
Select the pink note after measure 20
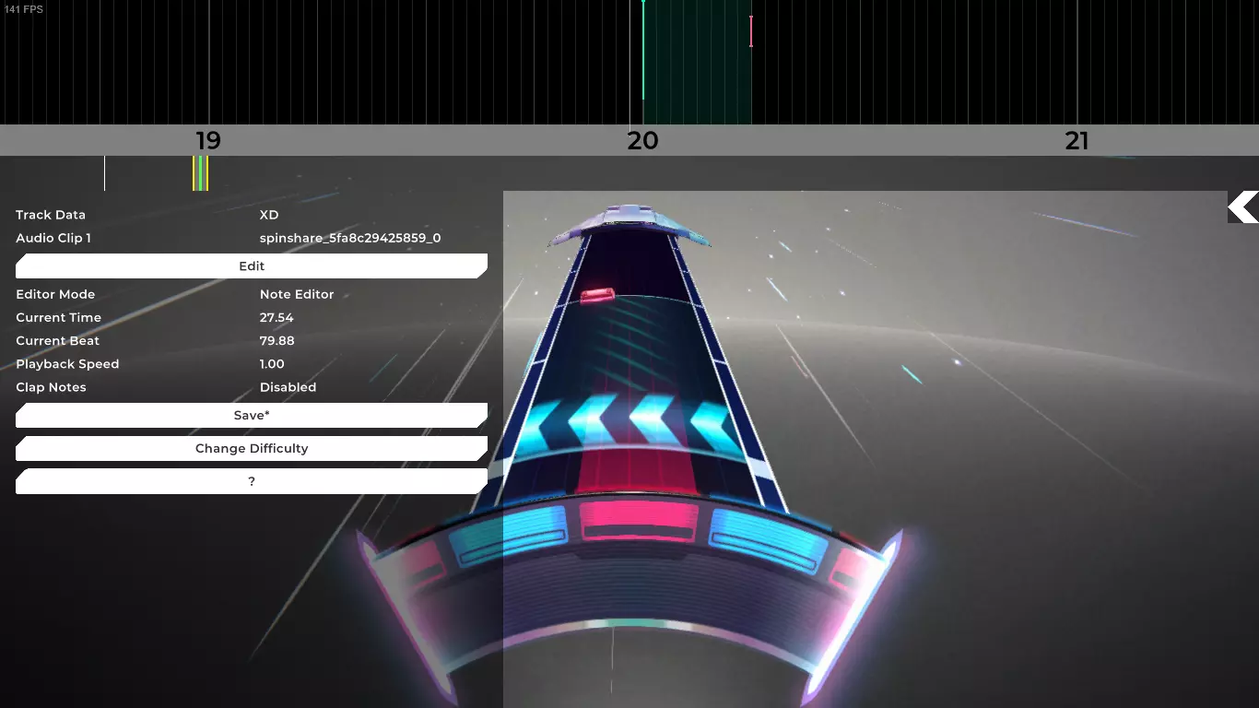pos(751,31)
